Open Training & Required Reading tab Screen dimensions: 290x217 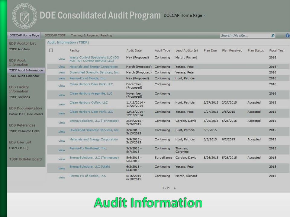[x=91, y=35]
